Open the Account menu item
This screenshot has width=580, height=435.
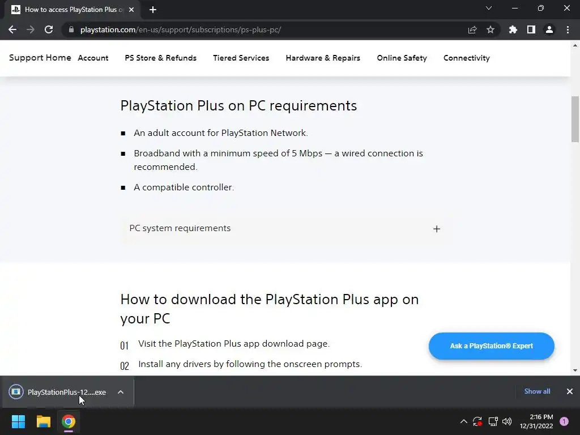tap(93, 58)
